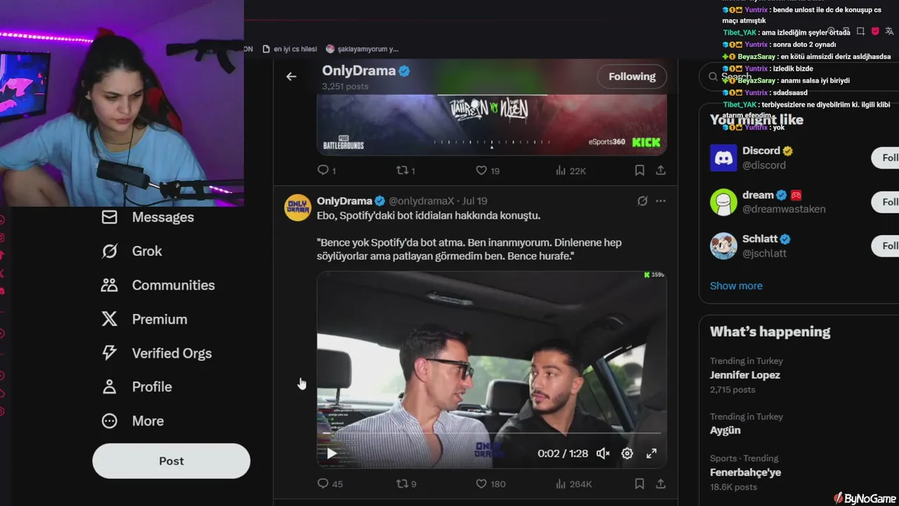Screen dimensions: 899x506
Task: Unmute the video with the speaker icon
Action: click(x=603, y=453)
